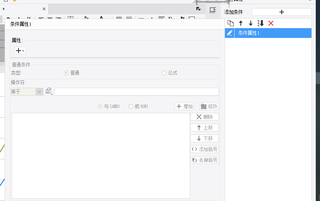
Task: Click the pencil edit icon beside 条件属性1
Action: click(x=230, y=33)
